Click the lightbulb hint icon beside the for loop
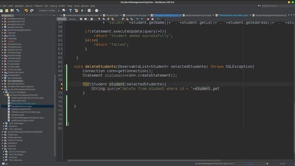The image size is (295, 166). tap(62, 84)
